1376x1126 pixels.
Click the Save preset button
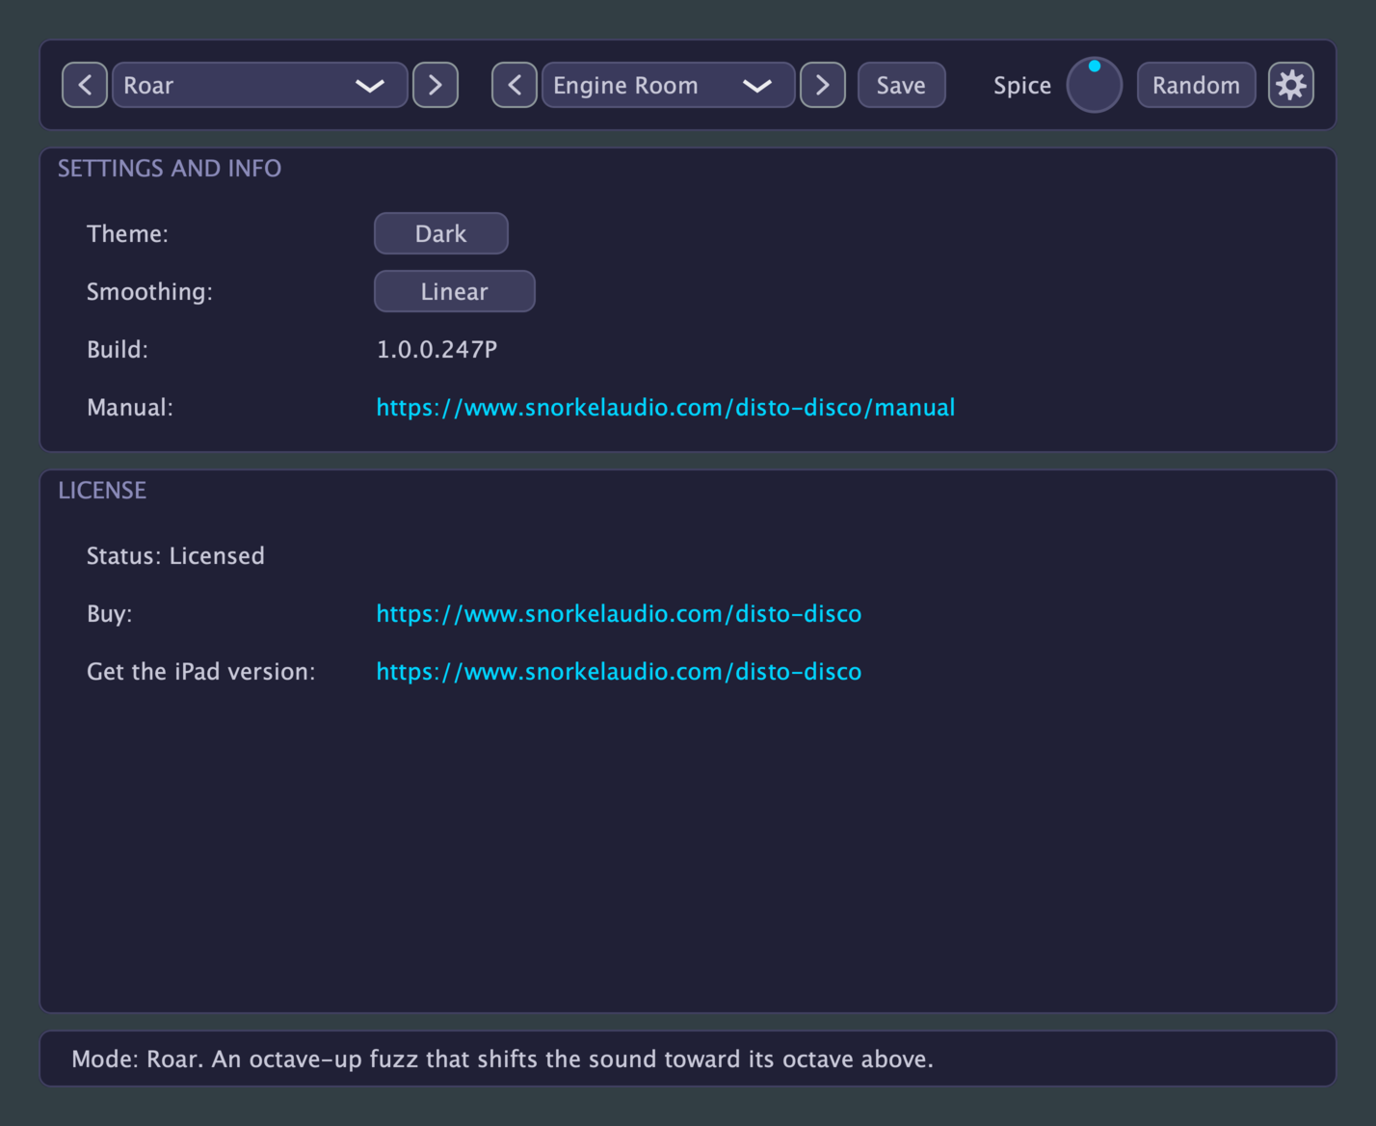(902, 85)
